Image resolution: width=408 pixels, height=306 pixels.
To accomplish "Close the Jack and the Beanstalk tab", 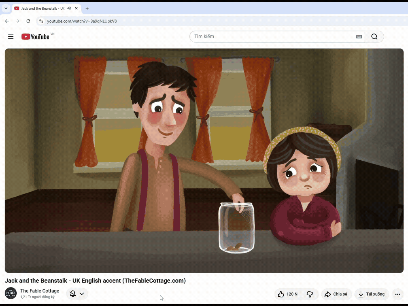I will coord(76,8).
